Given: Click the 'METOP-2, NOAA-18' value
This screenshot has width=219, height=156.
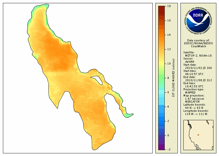Looking at the screenshot, I should point(198,56).
